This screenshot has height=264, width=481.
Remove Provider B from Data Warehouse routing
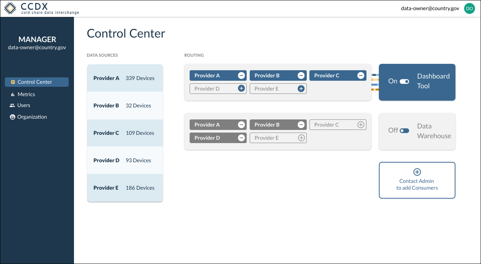(301, 124)
